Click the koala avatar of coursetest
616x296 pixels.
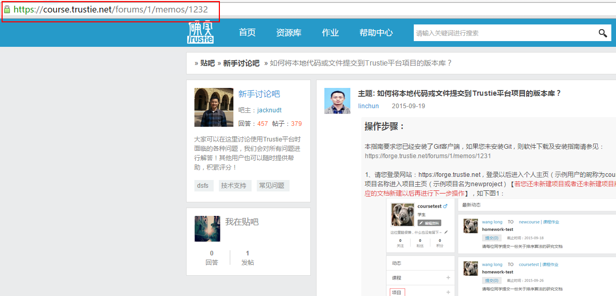click(x=403, y=215)
